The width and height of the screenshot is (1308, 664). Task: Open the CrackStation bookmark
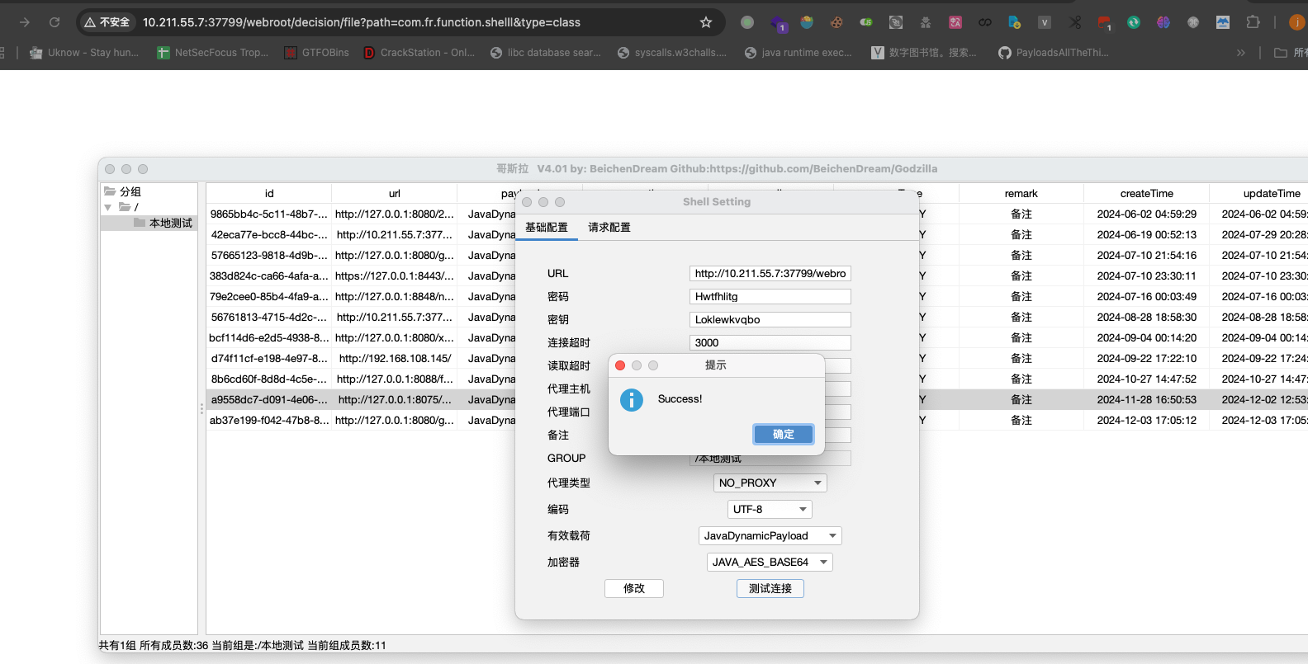tap(419, 53)
